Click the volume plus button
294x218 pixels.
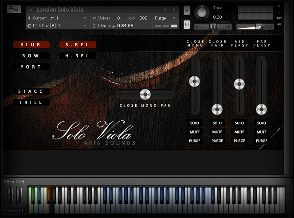[271, 27]
